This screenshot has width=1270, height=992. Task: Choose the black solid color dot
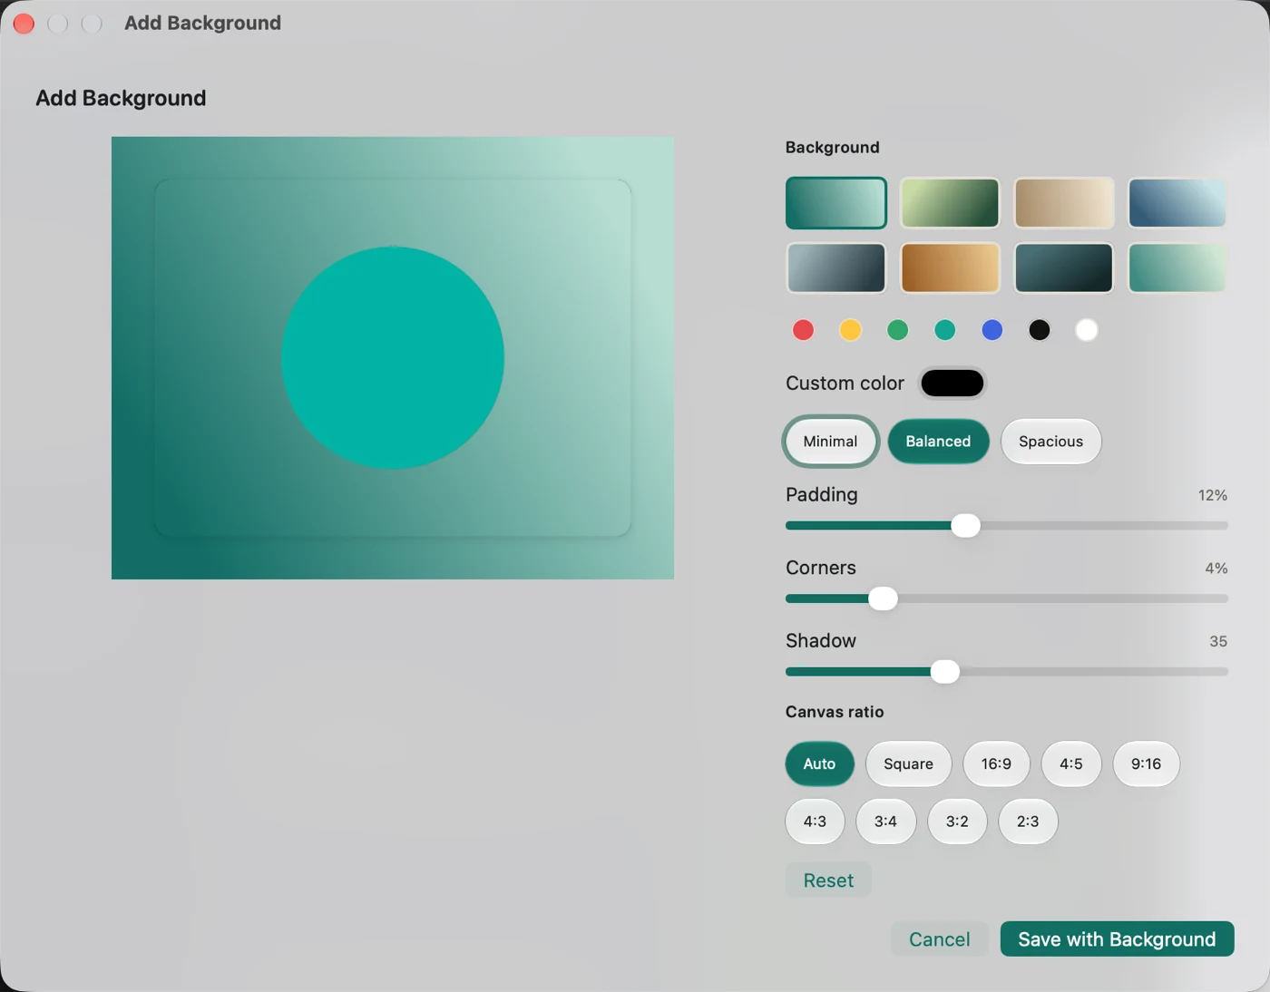1040,330
